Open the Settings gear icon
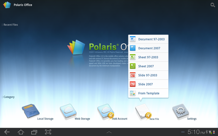Screen dimensions: 218x136 coord(181,111)
